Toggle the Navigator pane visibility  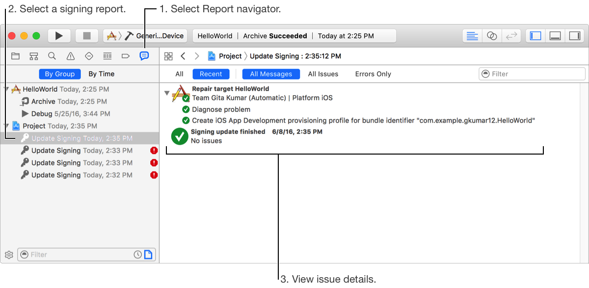click(536, 36)
